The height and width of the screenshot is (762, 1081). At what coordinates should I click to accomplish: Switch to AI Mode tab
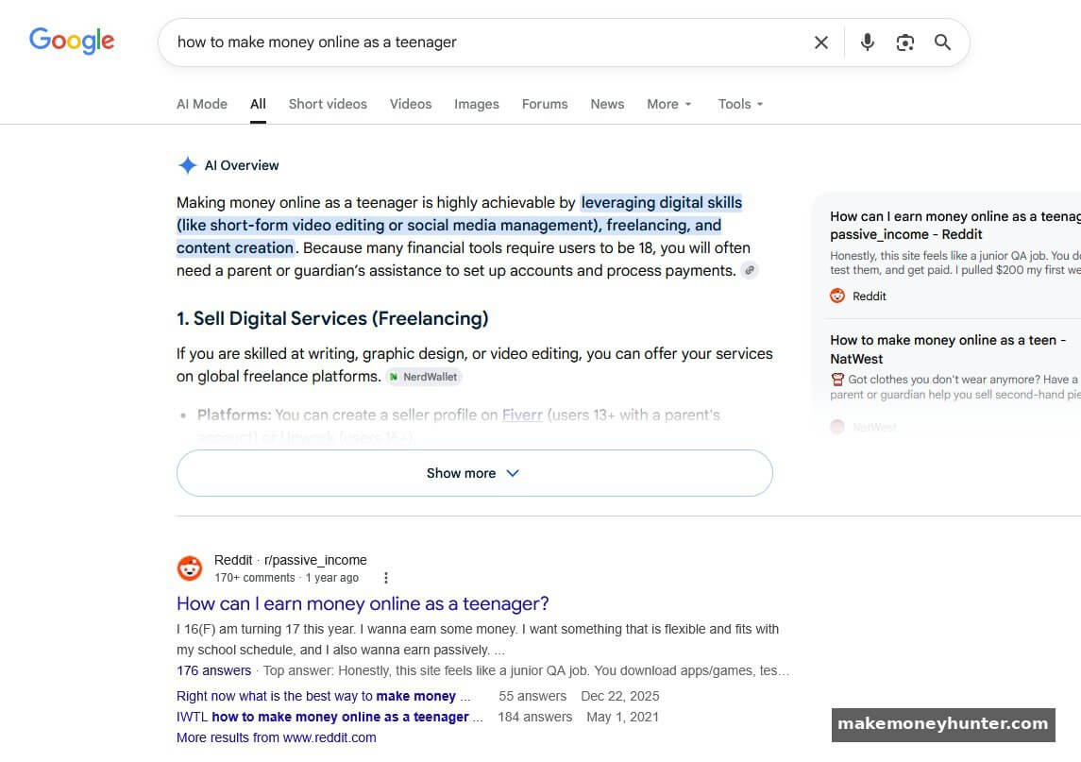201,104
